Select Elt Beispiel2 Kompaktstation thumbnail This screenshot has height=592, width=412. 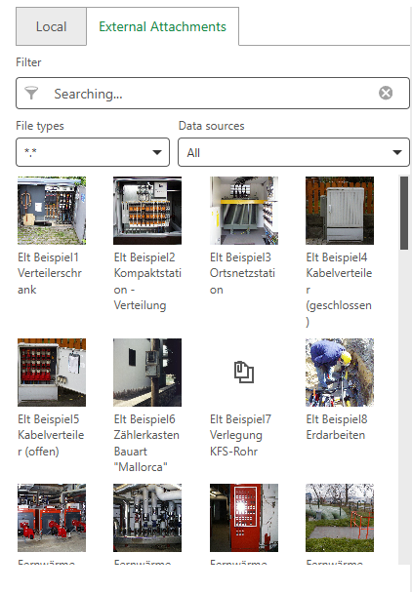[x=147, y=211]
